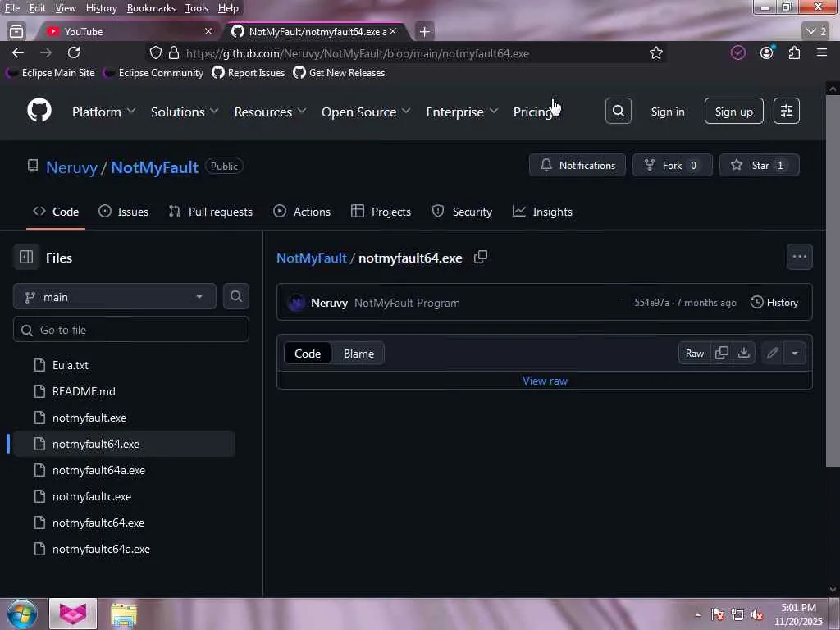This screenshot has height=630, width=840.
Task: Open the three-dot more file actions button
Action: [799, 257]
